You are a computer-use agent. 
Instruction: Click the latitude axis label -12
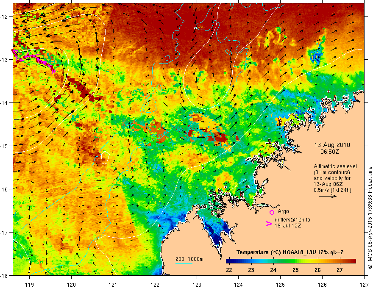click(5, 17)
